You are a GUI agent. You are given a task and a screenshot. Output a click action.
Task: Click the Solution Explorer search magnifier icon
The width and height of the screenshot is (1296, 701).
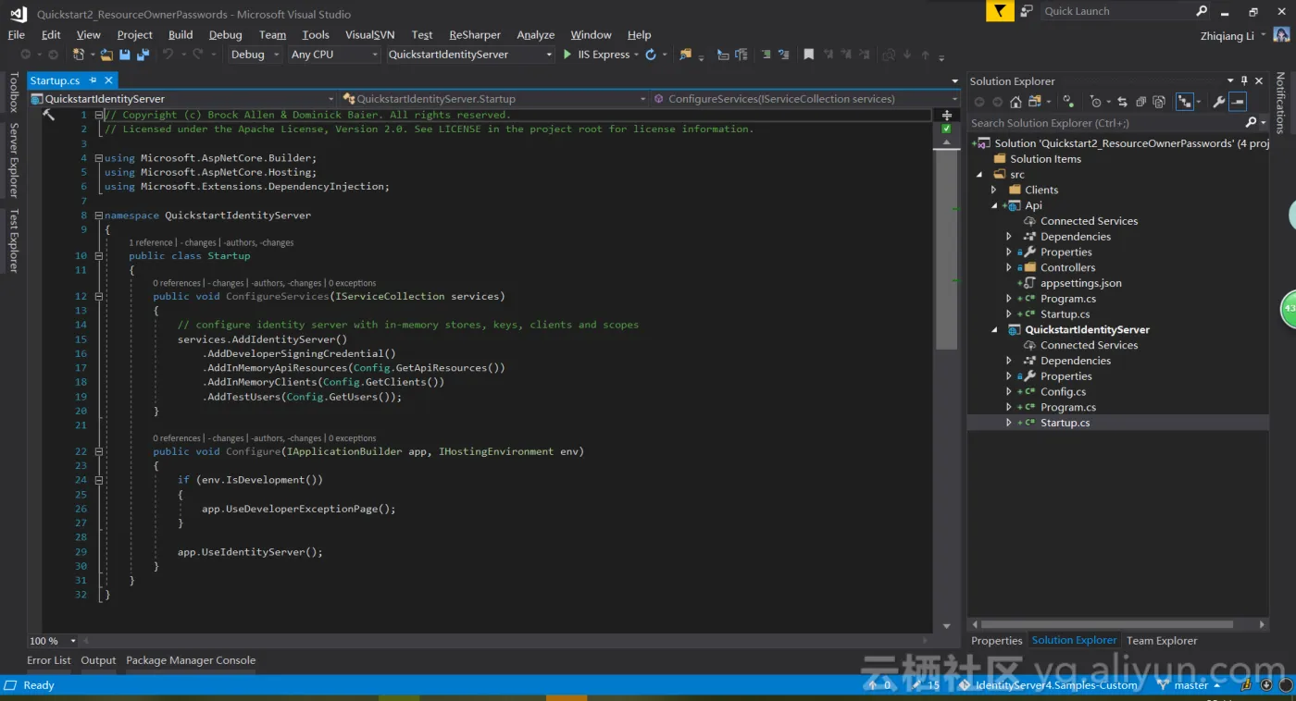pyautogui.click(x=1251, y=122)
